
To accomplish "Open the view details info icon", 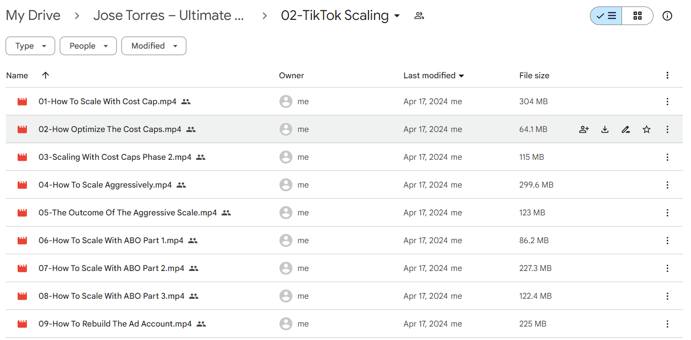I will coord(667,16).
